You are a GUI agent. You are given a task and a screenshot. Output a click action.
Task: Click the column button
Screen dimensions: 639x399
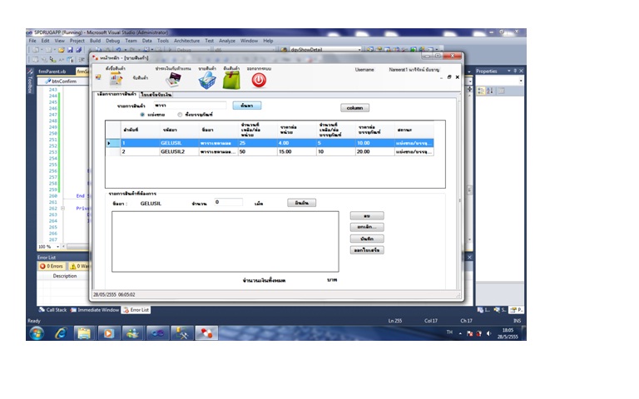355,108
